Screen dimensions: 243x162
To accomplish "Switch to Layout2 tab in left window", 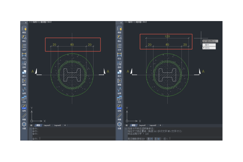I will coord(58,125).
